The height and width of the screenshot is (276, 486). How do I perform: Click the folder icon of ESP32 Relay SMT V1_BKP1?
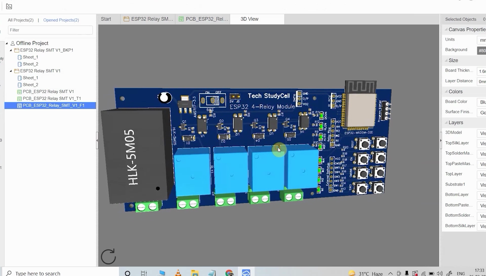[x=16, y=50]
